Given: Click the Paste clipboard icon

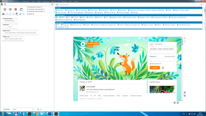Looking at the screenshot, I should 17,14.
